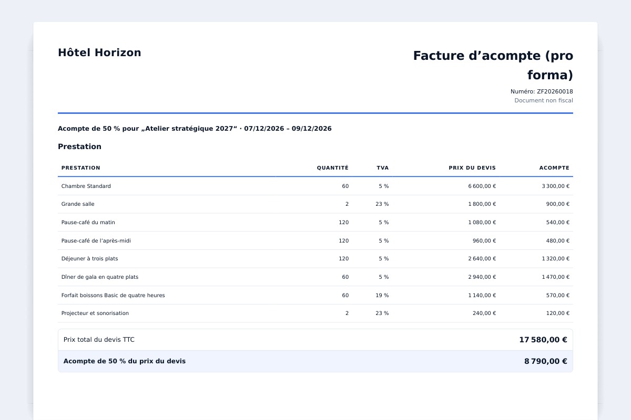Screen dimensions: 631x420
Task: Select the Grande salle row label
Action: pyautogui.click(x=78, y=204)
